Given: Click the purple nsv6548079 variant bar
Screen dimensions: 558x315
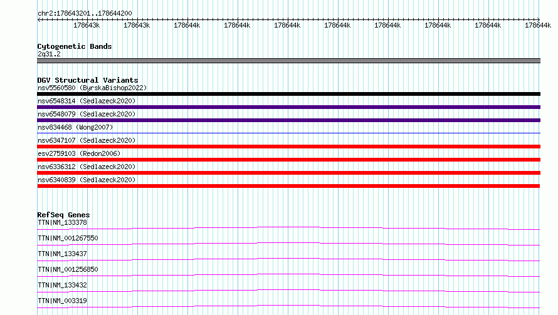Looking at the screenshot, I should click(288, 120).
